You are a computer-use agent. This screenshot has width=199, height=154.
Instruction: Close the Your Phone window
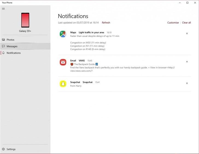(x=195, y=3)
